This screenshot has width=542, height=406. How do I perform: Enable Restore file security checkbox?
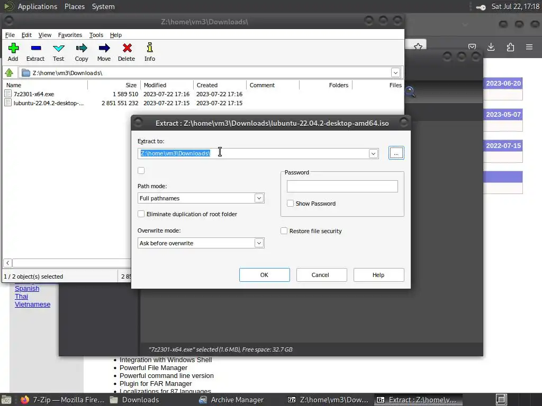coord(284,230)
